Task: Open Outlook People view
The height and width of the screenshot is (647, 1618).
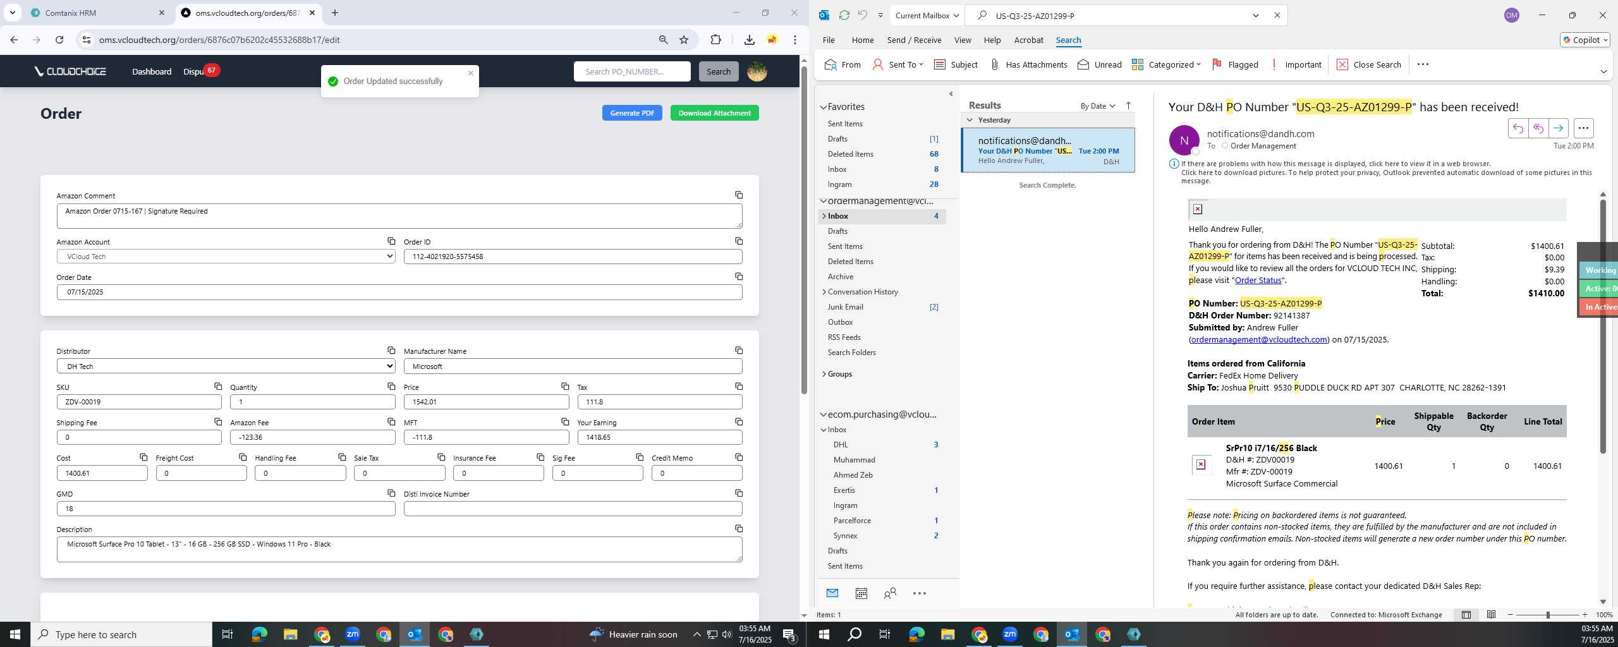Action: 890,593
